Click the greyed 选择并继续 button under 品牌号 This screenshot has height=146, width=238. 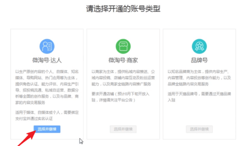(x=199, y=129)
